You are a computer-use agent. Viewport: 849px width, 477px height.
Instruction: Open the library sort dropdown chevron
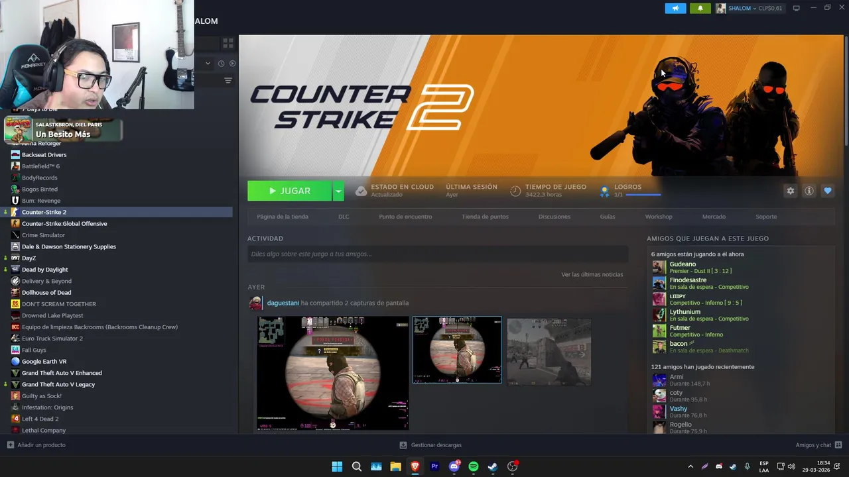[x=208, y=64]
